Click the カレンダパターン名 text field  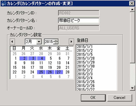point(78,21)
